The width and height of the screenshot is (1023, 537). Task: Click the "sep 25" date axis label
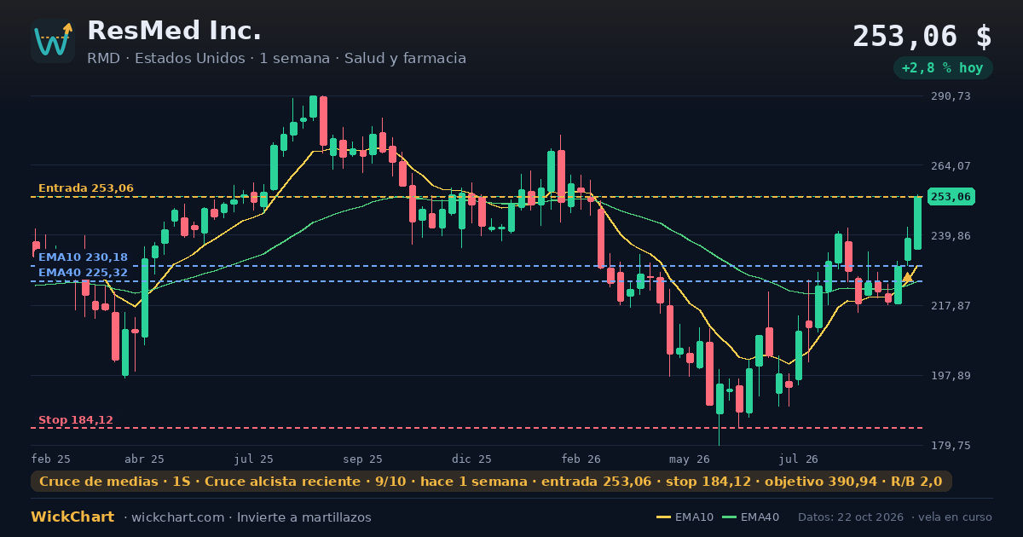pos(363,459)
